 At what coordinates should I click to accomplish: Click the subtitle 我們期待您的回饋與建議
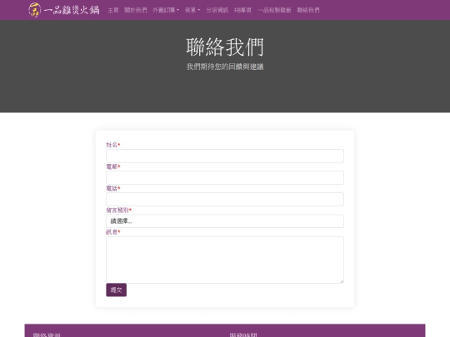coord(225,67)
